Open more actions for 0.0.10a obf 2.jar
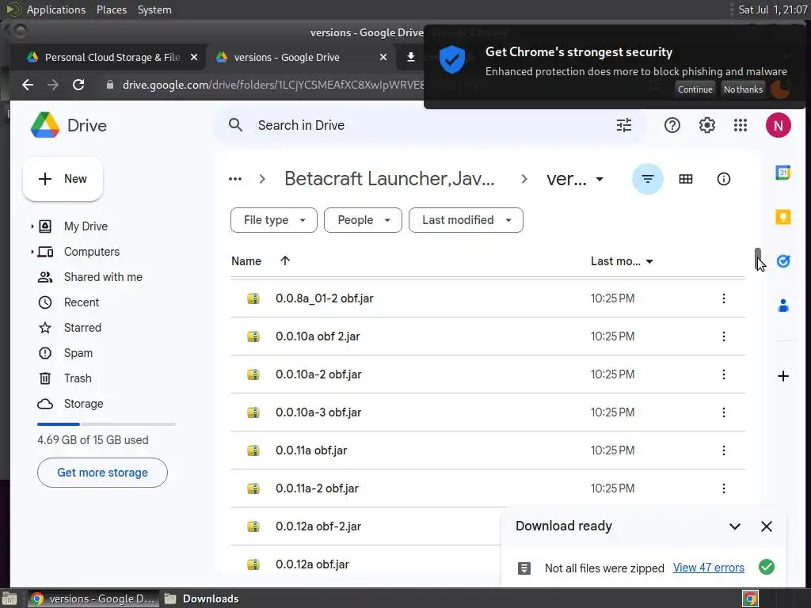The image size is (811, 608). click(x=723, y=336)
